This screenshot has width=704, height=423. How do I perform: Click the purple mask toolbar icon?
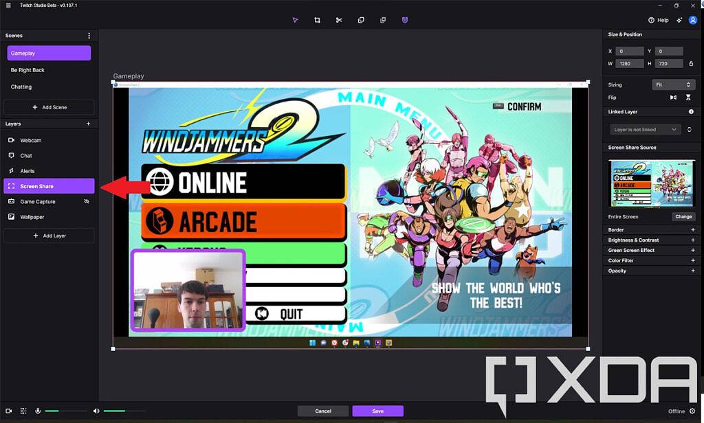click(405, 20)
